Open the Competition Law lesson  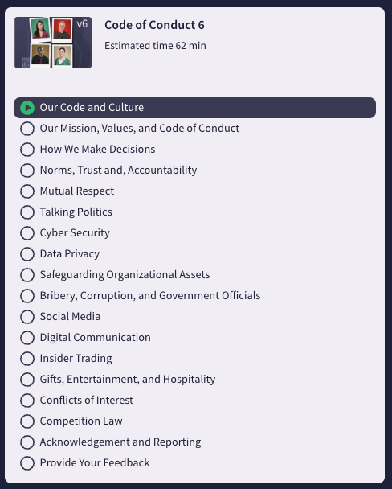(194, 421)
